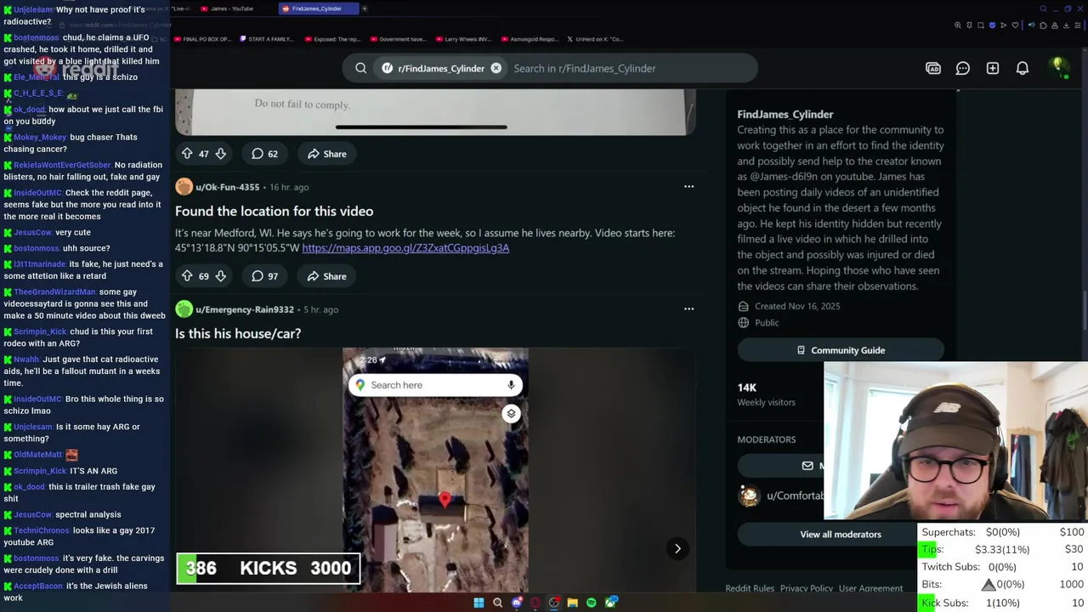1088x612 pixels.
Task: Downvote the post with 69 points
Action: pos(220,276)
